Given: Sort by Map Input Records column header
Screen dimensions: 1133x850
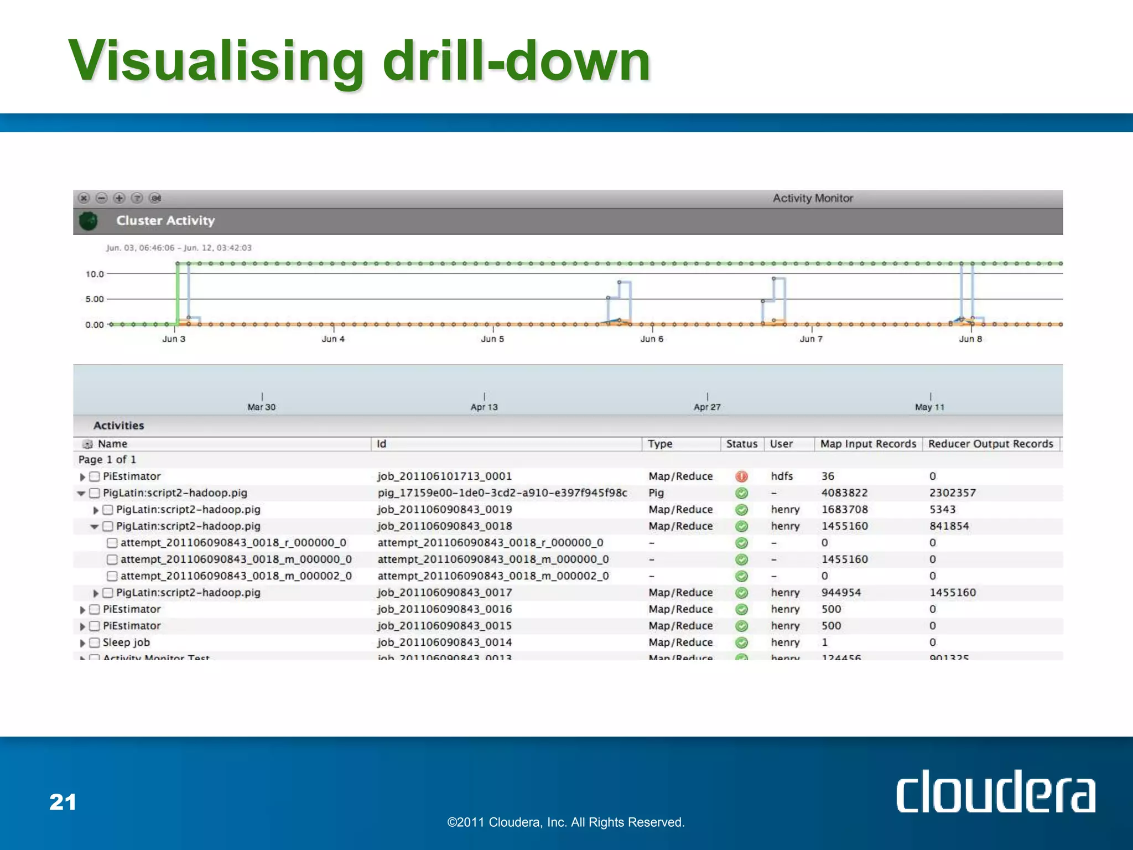Looking at the screenshot, I should point(868,444).
